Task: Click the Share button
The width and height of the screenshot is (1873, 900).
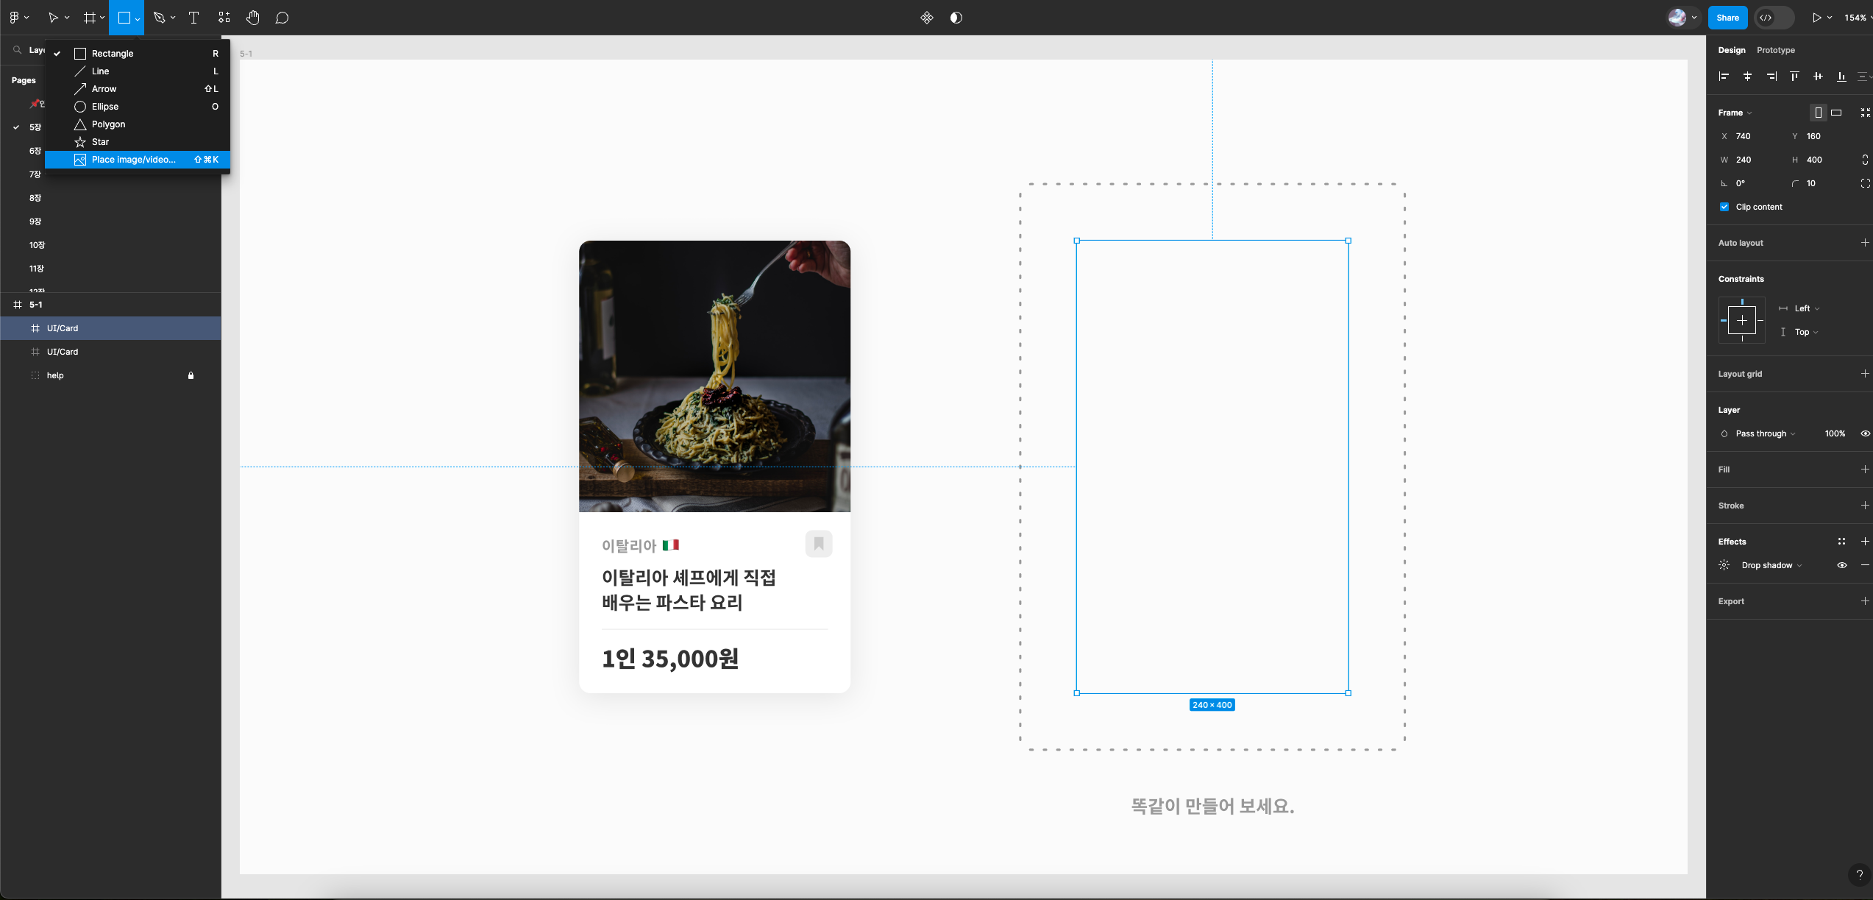Action: click(x=1727, y=18)
